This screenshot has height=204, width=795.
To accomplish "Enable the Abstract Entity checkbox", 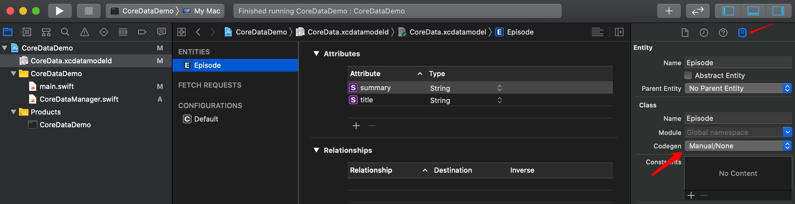I will tap(688, 75).
